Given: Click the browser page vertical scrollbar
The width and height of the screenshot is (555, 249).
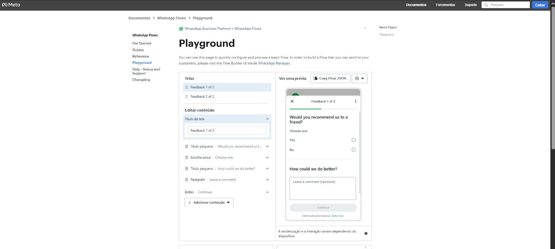Looking at the screenshot, I should click(x=553, y=78).
